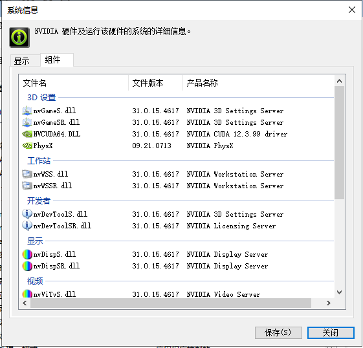The height and width of the screenshot is (348, 363).
Task: Select the nvDevToolSR.dll file name
Action: (62, 226)
